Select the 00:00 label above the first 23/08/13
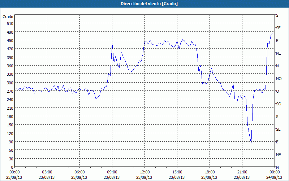The height and width of the screenshot is (181, 289). pos(15,172)
